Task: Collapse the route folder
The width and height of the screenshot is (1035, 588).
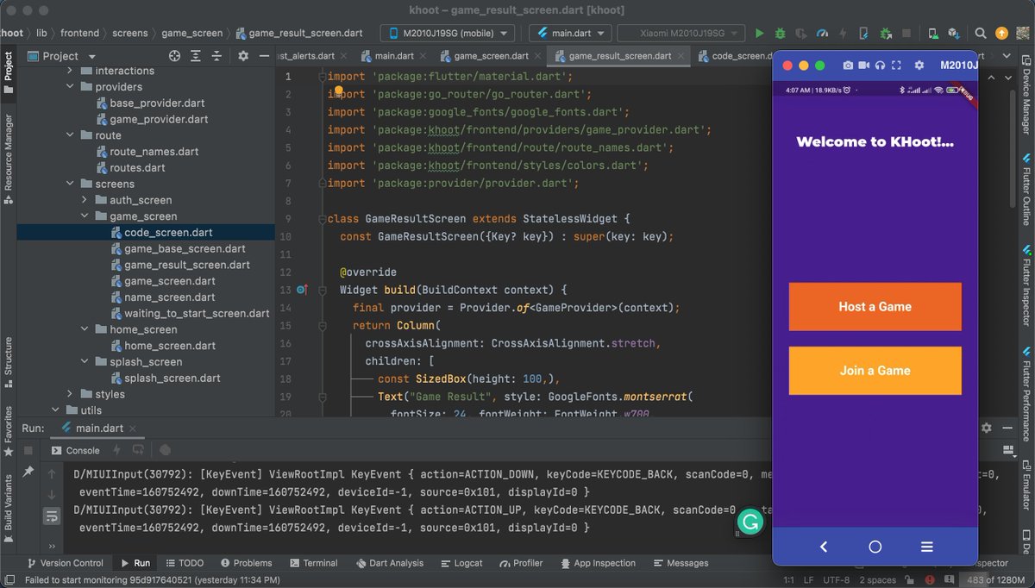Action: (x=71, y=135)
